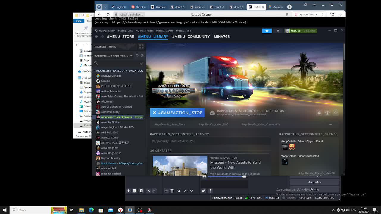Add a source in OBS
381x214 pixels.
point(166,191)
